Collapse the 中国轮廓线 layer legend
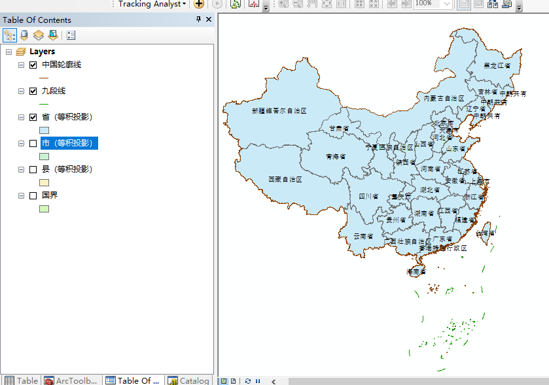Viewport: 549px width, 385px height. point(22,65)
